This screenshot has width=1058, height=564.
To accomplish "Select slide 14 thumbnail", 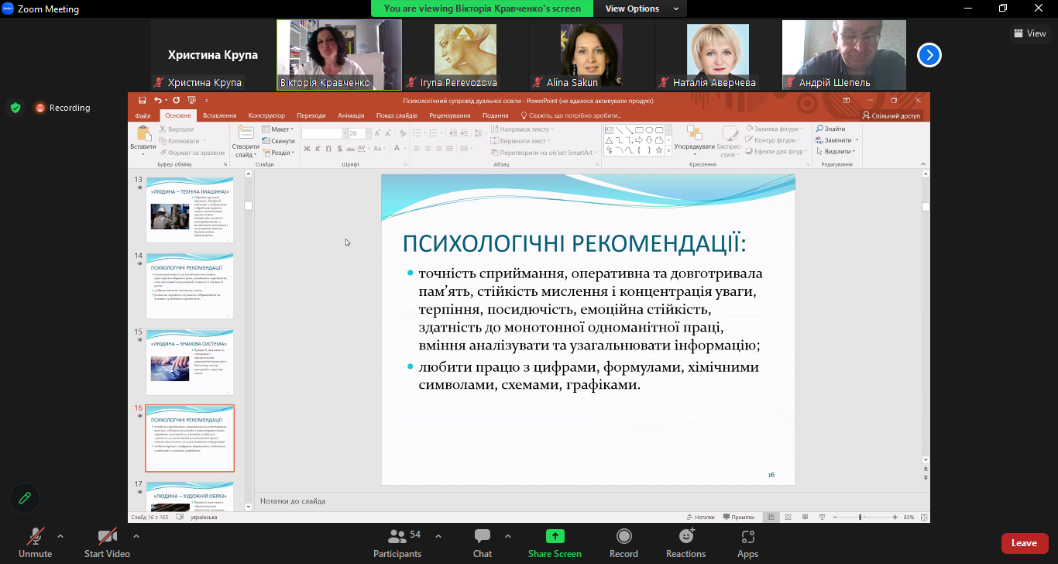I will 190,286.
